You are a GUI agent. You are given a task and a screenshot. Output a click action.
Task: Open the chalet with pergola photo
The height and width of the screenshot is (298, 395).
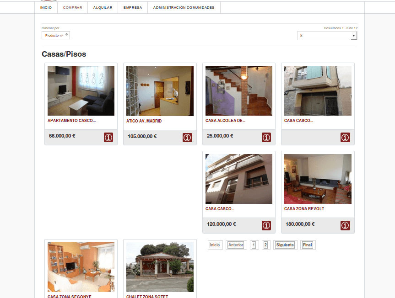[x=160, y=267]
